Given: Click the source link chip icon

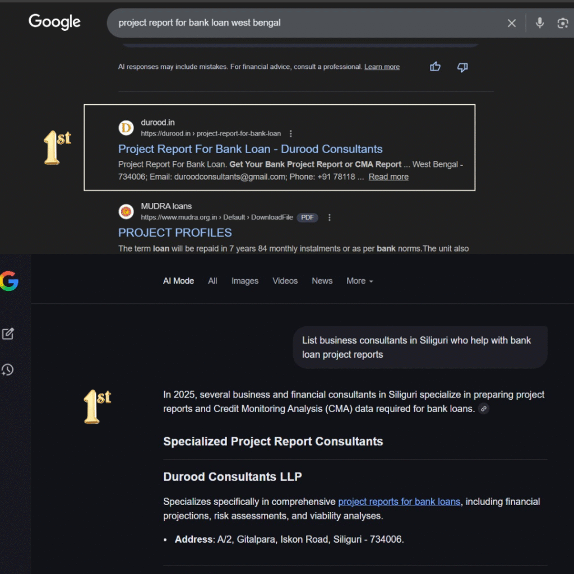Looking at the screenshot, I should [x=483, y=409].
